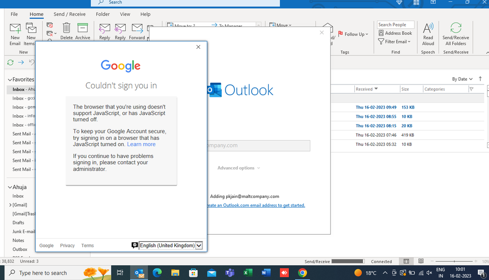
Task: Select the Drafts folder under Ahuja
Action: [18, 223]
